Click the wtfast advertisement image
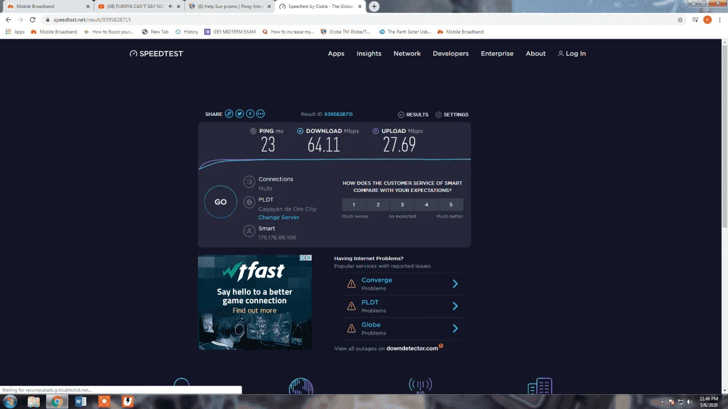 (255, 302)
